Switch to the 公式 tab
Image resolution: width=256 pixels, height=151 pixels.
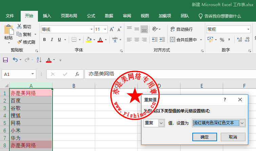(91, 16)
